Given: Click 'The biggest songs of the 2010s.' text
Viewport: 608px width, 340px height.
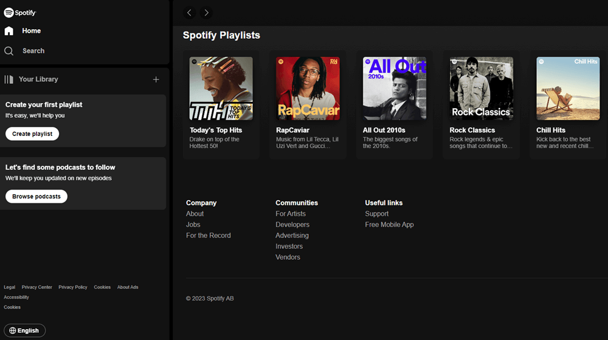Looking at the screenshot, I should tap(390, 143).
